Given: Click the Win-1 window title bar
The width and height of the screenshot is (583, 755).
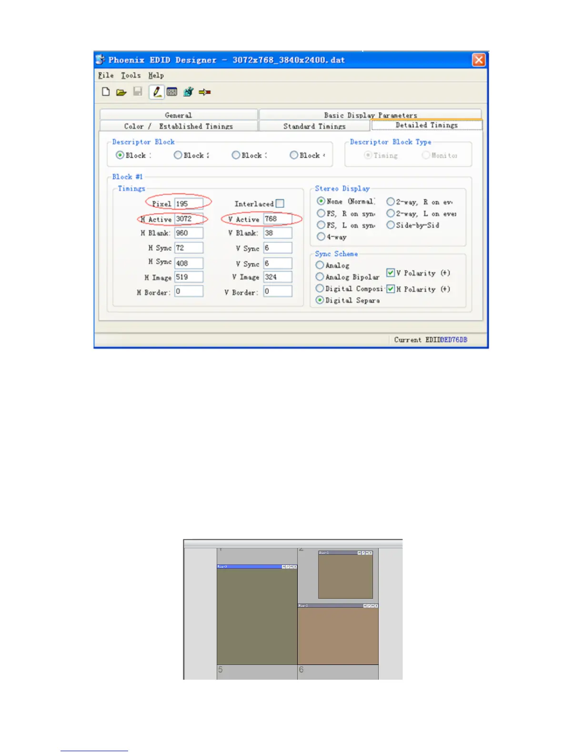Looking at the screenshot, I should 345,553.
